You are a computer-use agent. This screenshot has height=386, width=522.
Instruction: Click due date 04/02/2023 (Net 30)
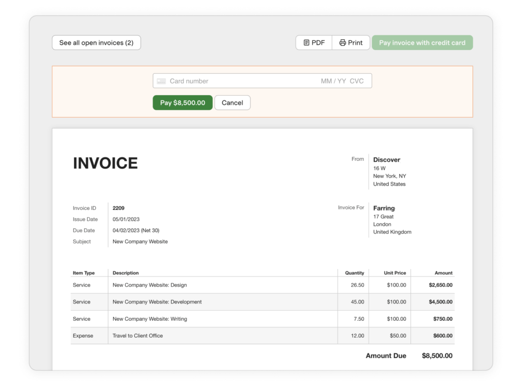[x=136, y=230]
